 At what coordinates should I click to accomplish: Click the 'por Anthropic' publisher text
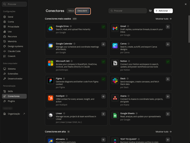(x=62, y=70)
